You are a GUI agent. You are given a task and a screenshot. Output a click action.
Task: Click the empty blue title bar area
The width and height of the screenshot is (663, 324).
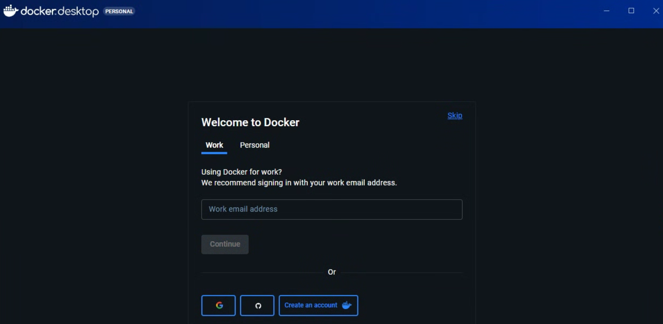tap(365, 14)
